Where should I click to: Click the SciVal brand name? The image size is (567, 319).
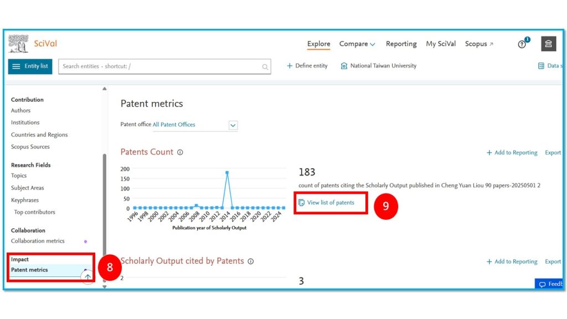click(x=45, y=44)
